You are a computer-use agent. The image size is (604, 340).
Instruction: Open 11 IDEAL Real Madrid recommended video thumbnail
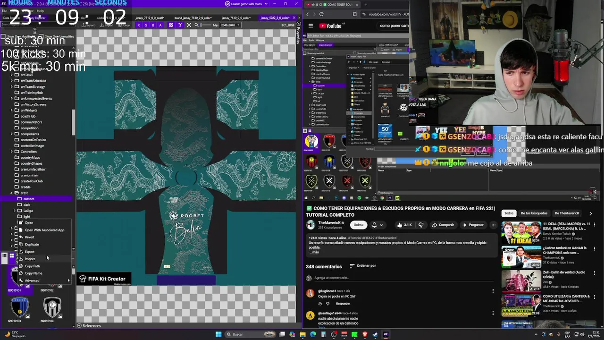tap(521, 232)
